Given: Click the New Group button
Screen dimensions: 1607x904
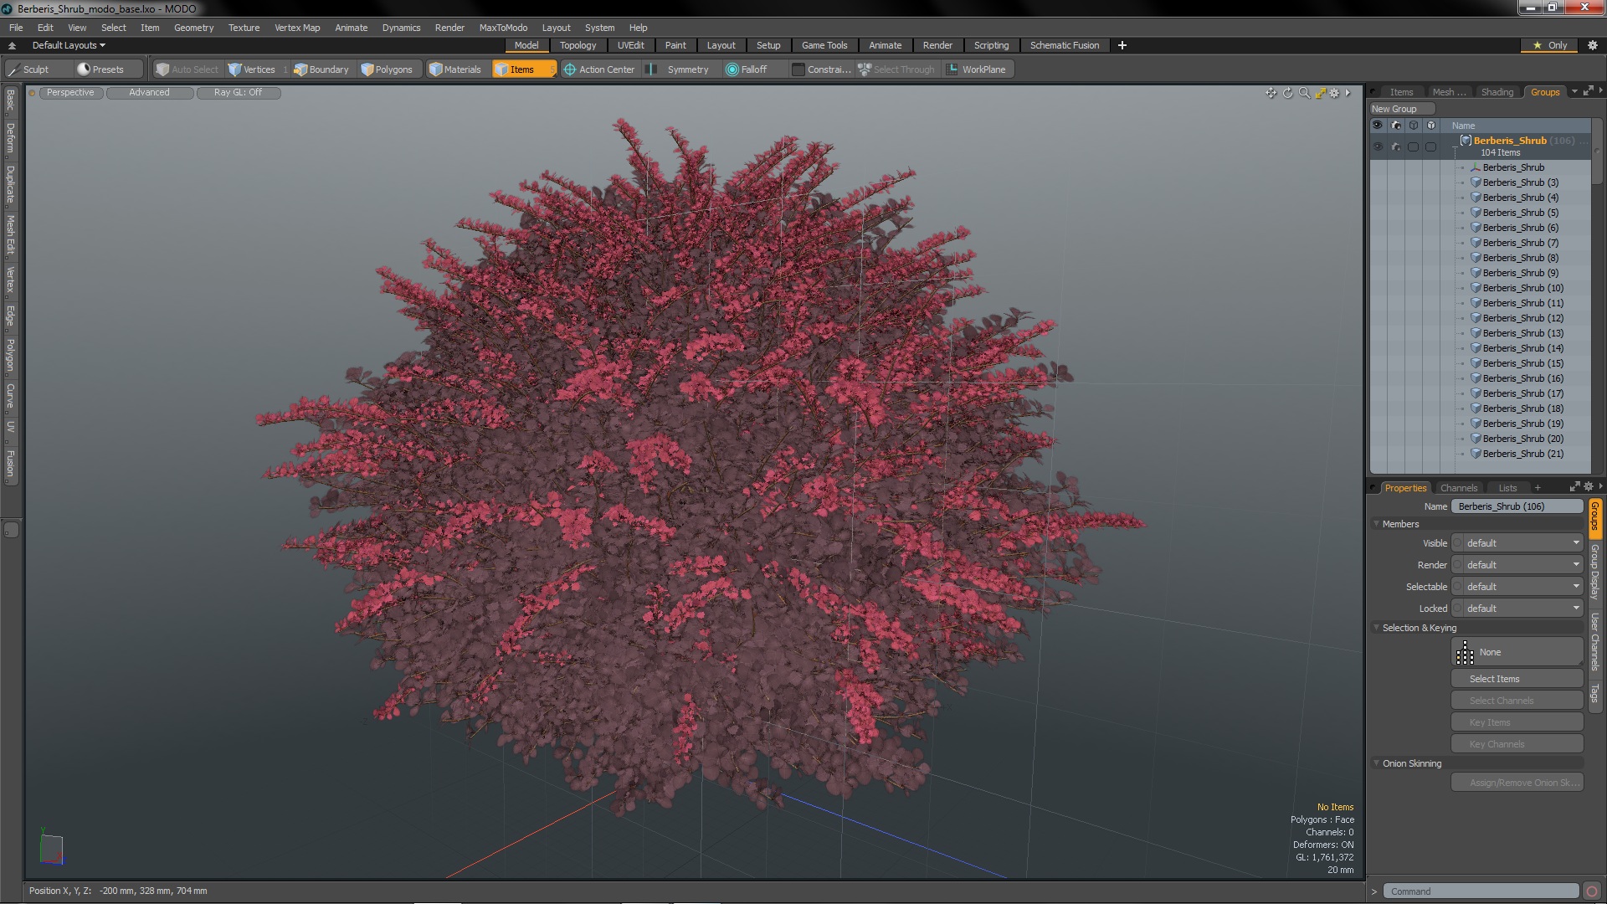Looking at the screenshot, I should click(x=1402, y=109).
